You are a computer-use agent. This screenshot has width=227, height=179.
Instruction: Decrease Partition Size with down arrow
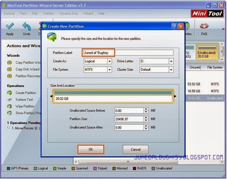coord(146,120)
